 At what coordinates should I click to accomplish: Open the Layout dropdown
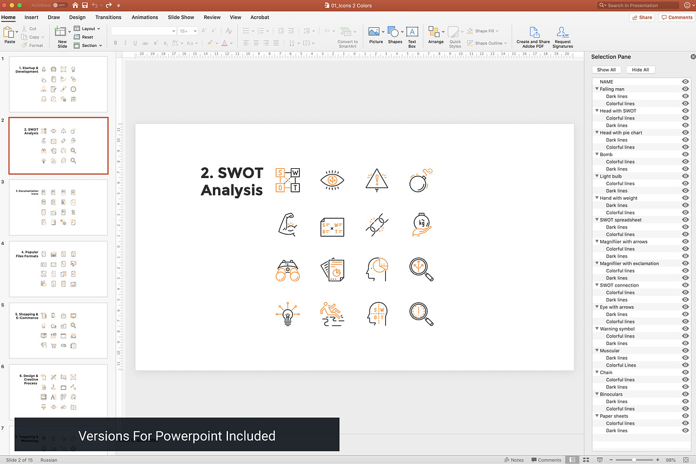point(87,28)
